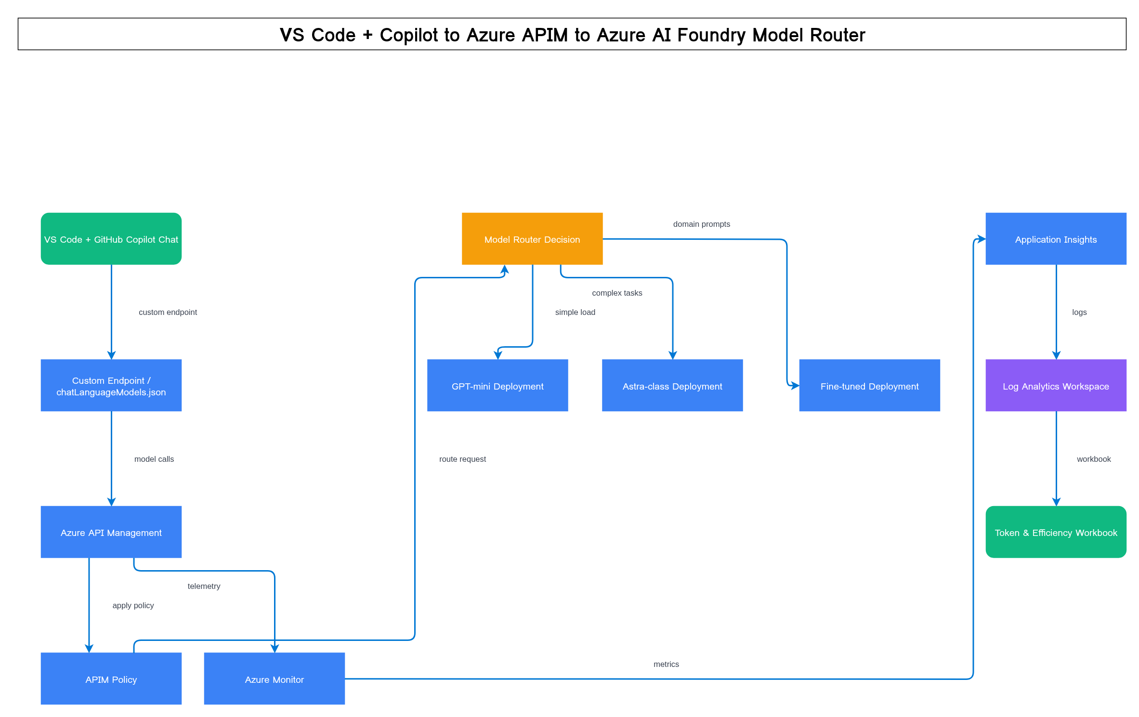The image size is (1139, 717).
Task: Click the 'model calls' edge label
Action: (154, 459)
